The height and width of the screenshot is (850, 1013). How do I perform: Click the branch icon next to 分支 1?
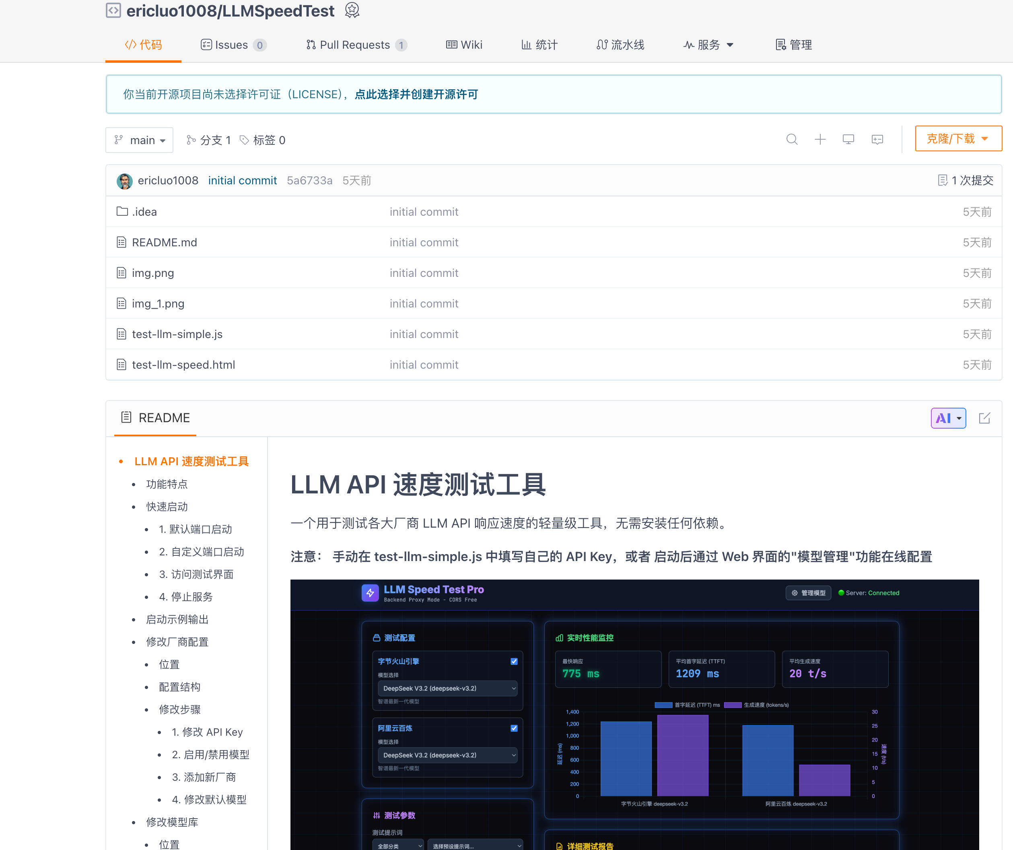coord(191,140)
